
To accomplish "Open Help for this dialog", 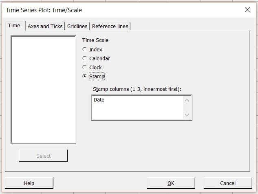I will tap(29, 183).
